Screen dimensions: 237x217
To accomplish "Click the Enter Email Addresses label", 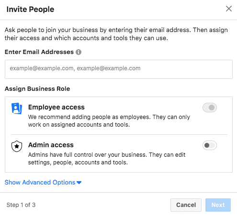I will pyautogui.click(x=39, y=52).
